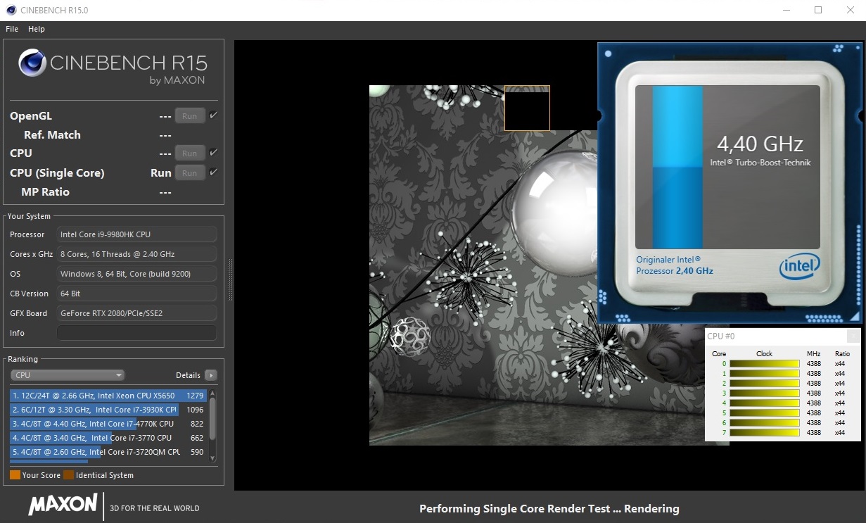Click the x44 ratio value for Core 5
This screenshot has width=866, height=523.
840,413
